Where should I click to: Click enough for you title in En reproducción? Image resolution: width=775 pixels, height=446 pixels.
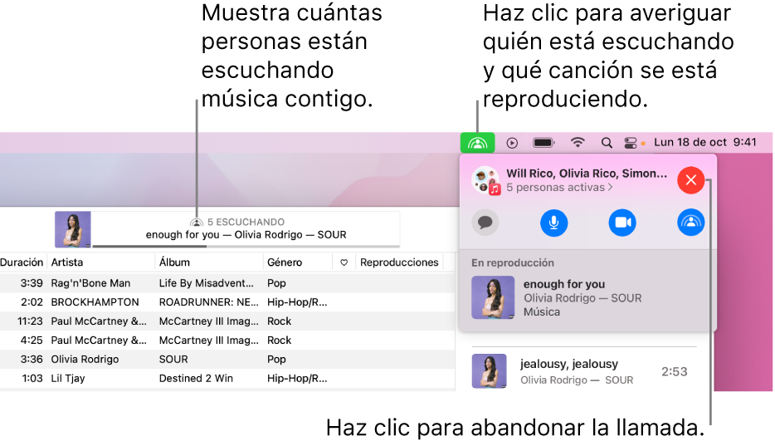564,284
